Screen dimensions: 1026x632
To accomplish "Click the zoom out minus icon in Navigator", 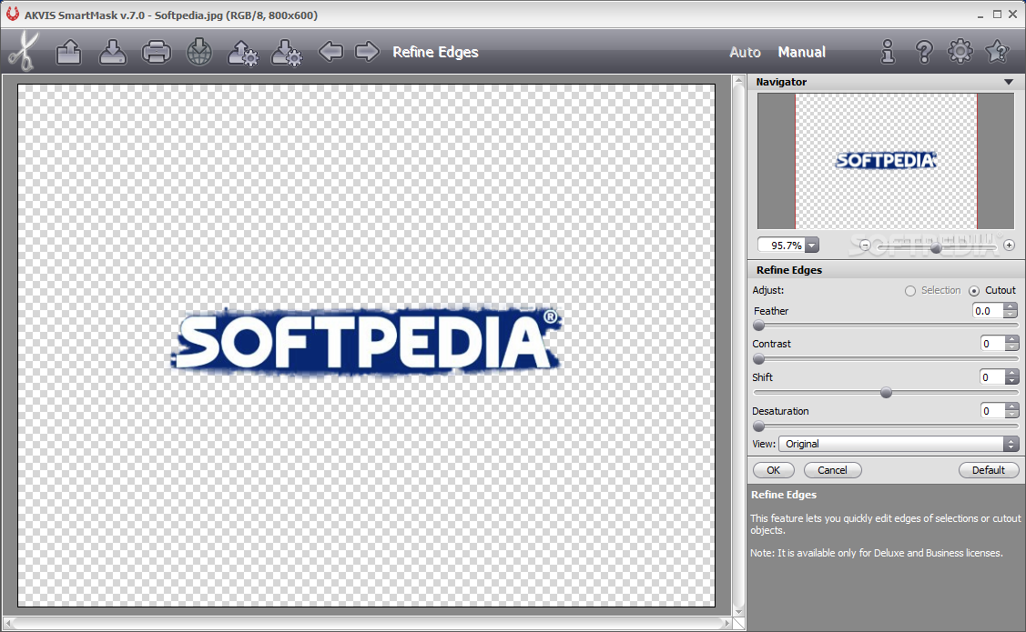I will [x=865, y=246].
